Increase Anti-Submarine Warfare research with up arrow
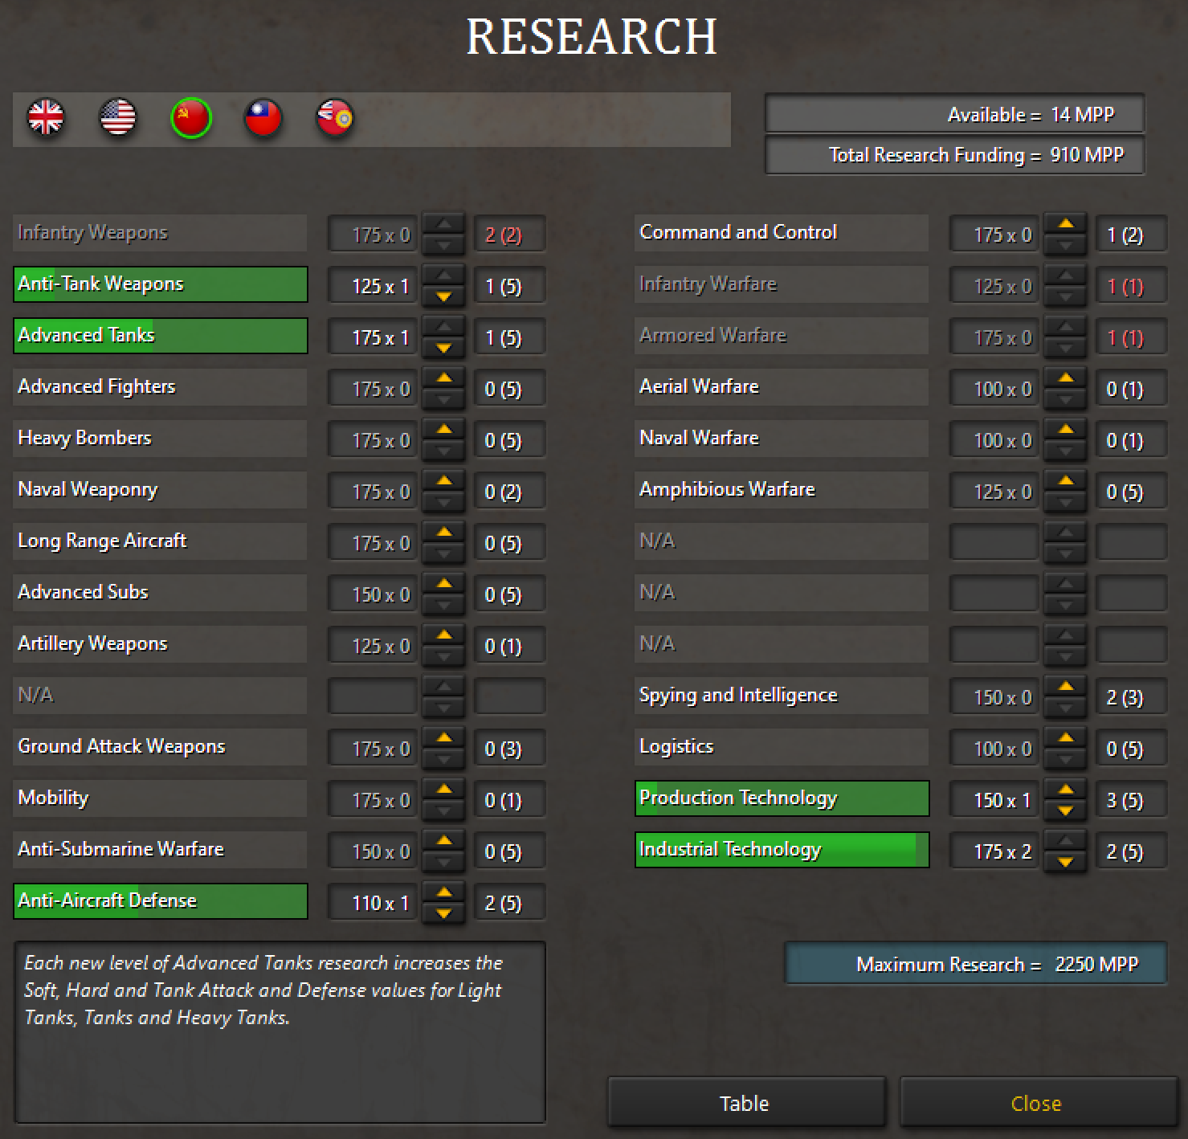 [444, 842]
